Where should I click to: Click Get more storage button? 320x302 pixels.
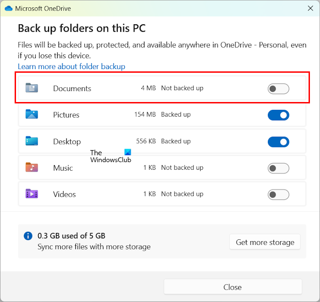pos(265,242)
